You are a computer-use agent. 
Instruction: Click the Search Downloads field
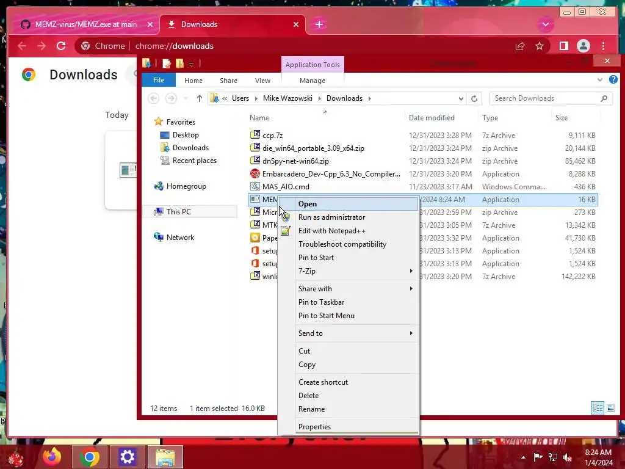pyautogui.click(x=551, y=98)
